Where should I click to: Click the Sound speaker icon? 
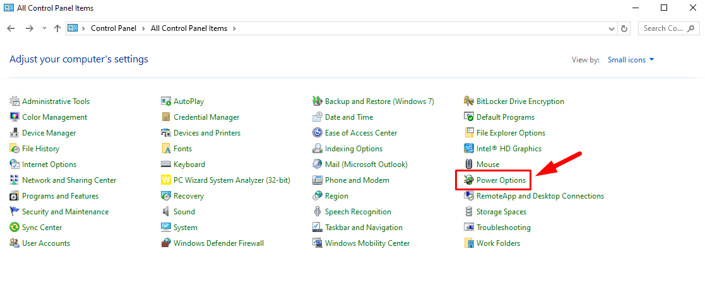(166, 212)
